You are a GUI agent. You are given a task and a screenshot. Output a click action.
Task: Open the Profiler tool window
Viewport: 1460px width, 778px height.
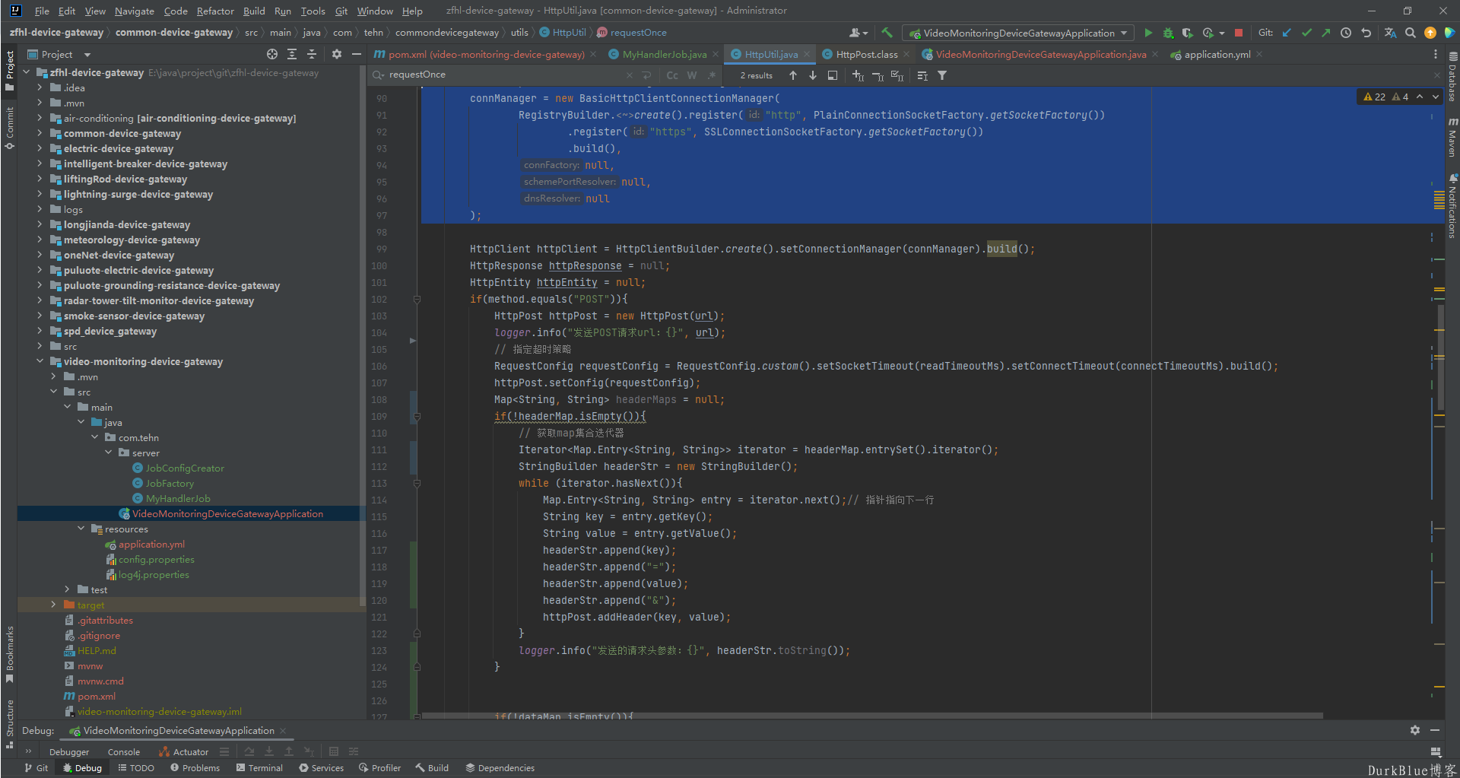(379, 768)
